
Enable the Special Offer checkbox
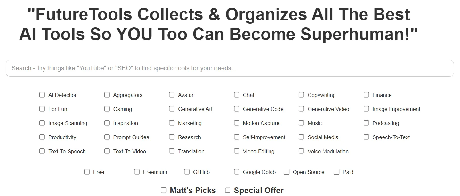click(x=228, y=190)
